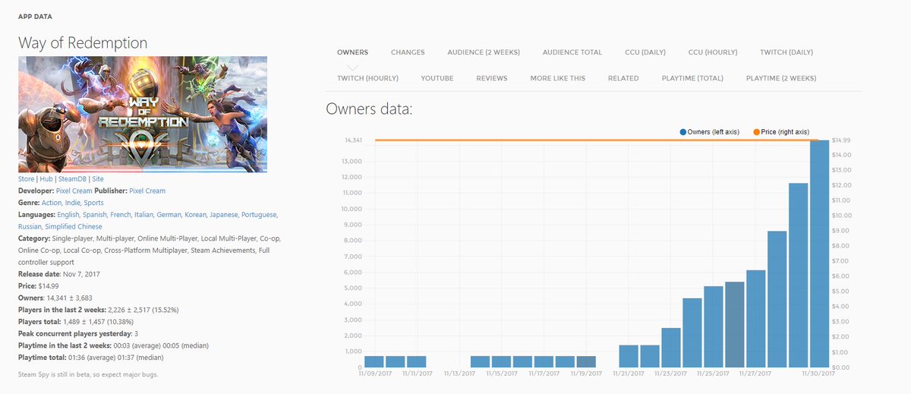This screenshot has height=394, width=911.
Task: Open the Owners tab
Action: click(x=352, y=52)
